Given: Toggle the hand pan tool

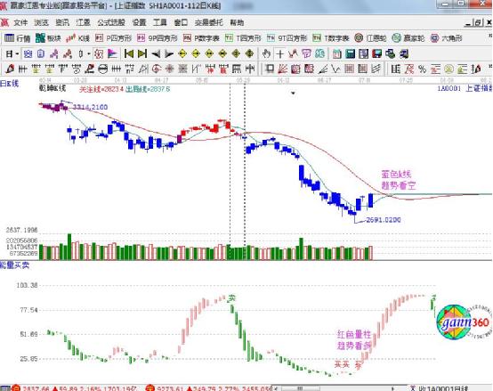Looking at the screenshot, I should tap(266, 54).
